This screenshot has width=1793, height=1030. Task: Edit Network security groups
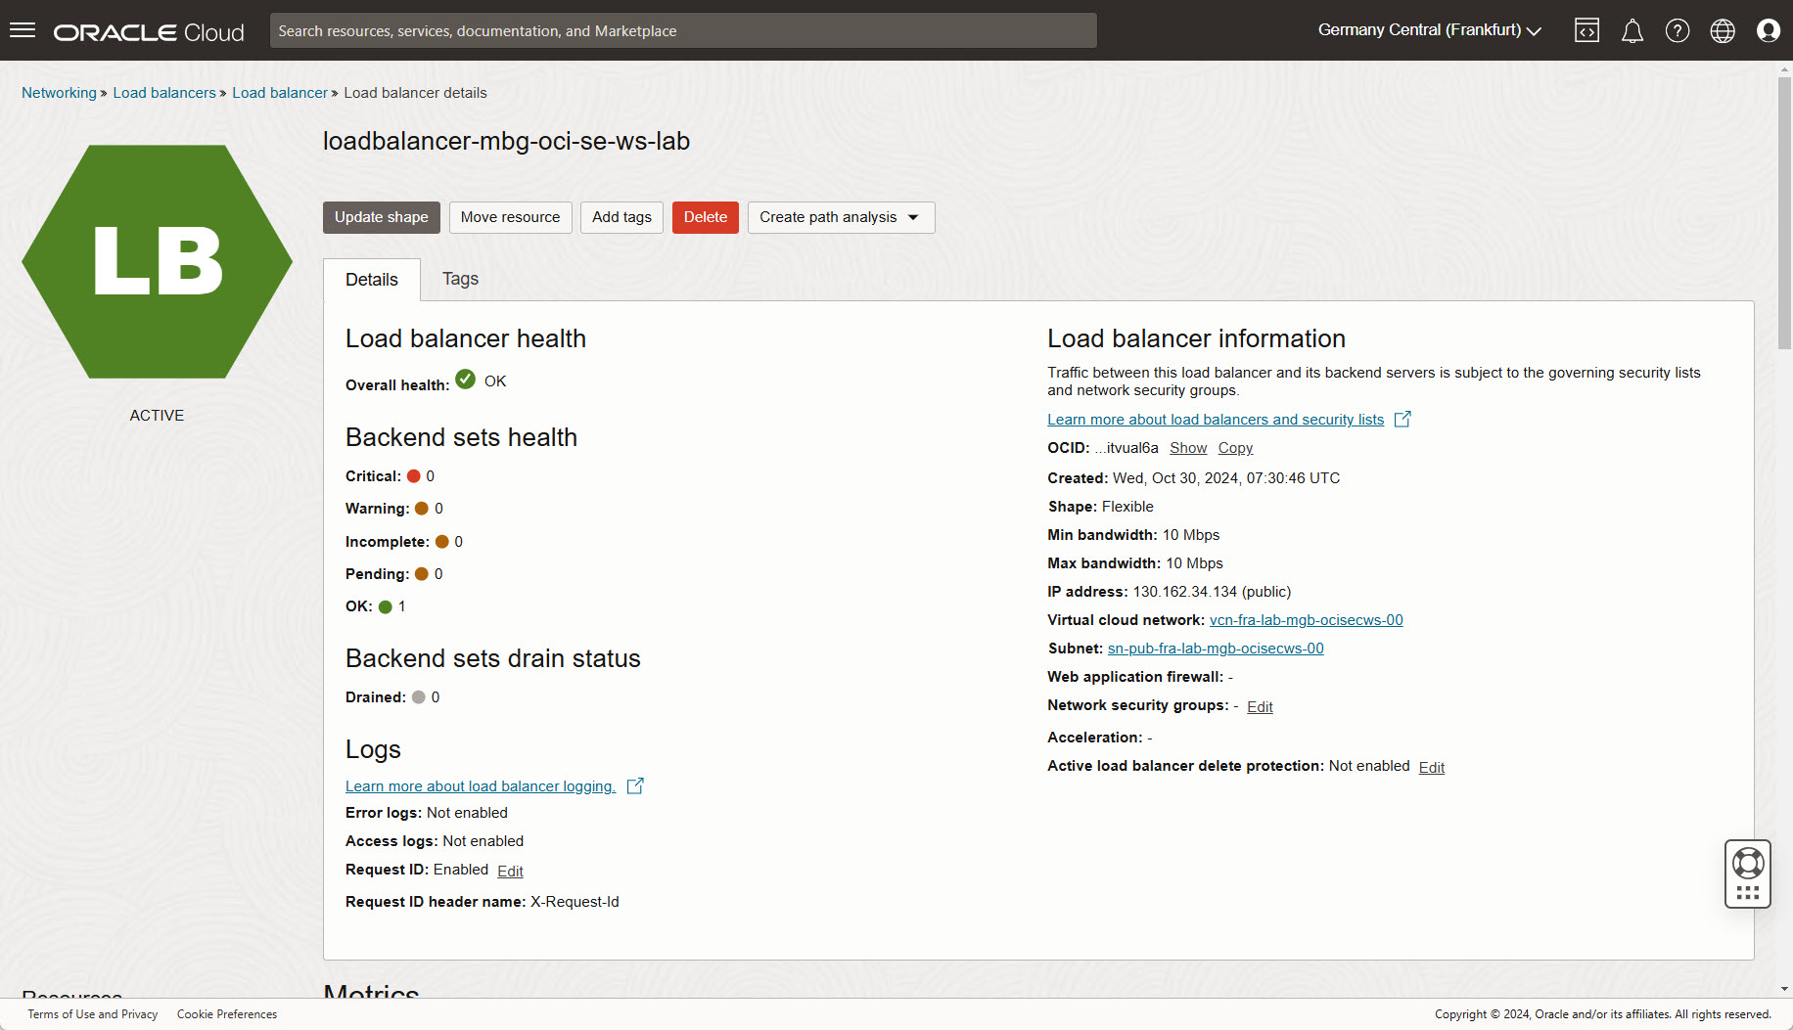coord(1260,707)
